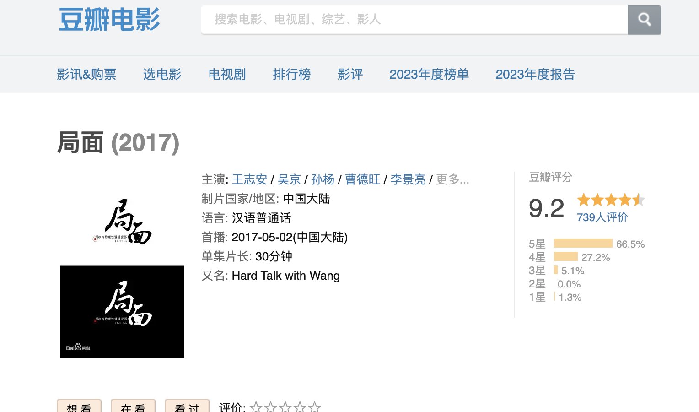Click the 豆瓣评分 heading
This screenshot has width=699, height=412.
click(x=550, y=177)
